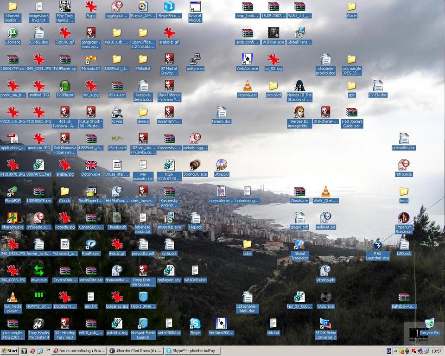Switch to the #horde Chat Room taskbar window
Viewport: 445px width, 356px height.
[135, 351]
